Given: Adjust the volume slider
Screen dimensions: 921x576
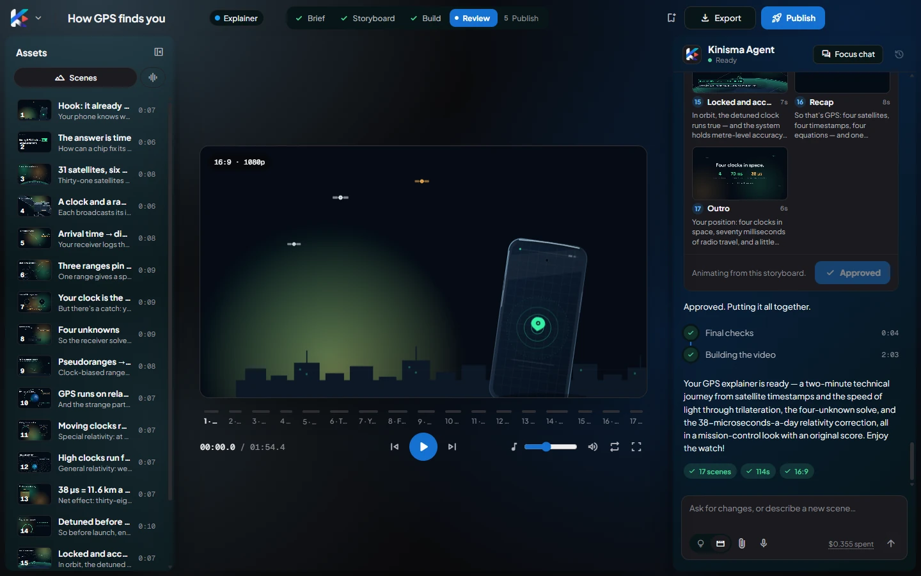Looking at the screenshot, I should tap(551, 447).
